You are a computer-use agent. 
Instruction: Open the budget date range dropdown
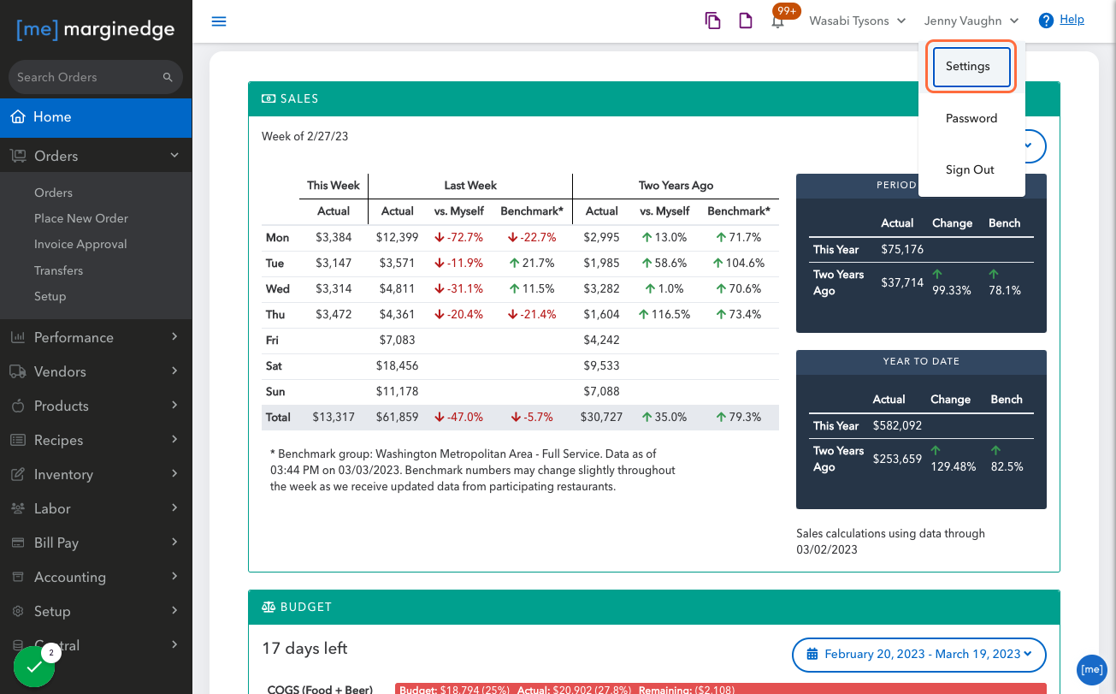coord(919,655)
